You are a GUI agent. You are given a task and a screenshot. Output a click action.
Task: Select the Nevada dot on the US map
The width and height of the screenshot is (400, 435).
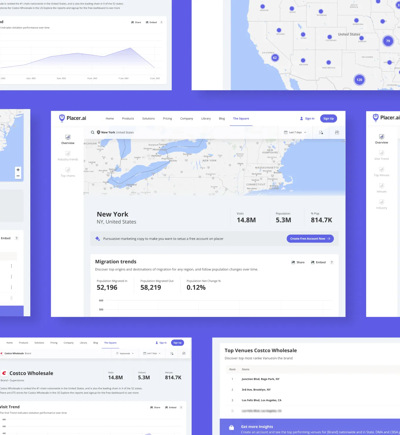pyautogui.click(x=279, y=30)
